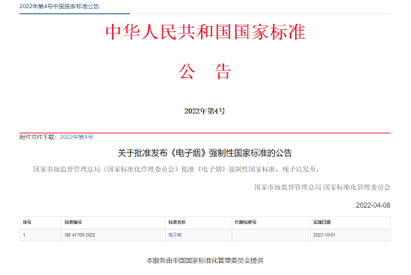Click the paragraph starting 国家市场监督管理总局（国家标准化管理委员会）批准
This screenshot has width=411, height=275.
(177, 170)
